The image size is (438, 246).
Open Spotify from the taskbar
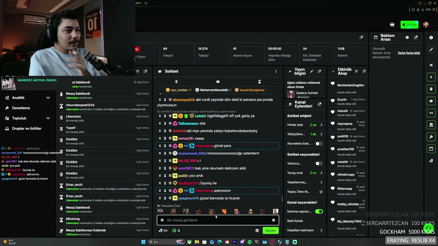pos(249,242)
